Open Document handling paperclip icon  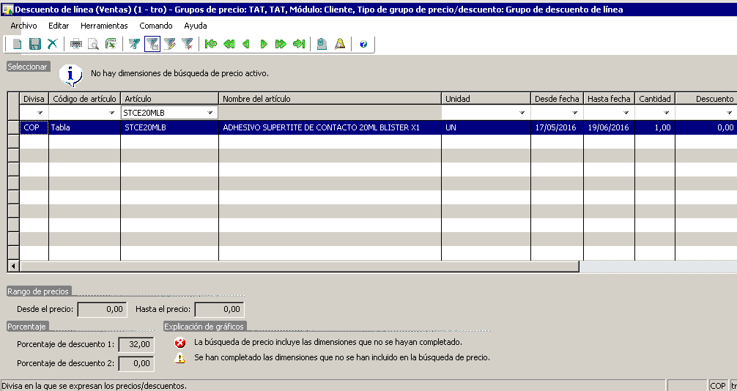point(322,44)
